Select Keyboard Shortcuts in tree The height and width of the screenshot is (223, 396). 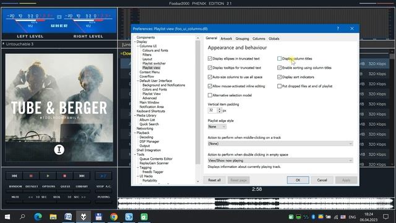(x=151, y=111)
